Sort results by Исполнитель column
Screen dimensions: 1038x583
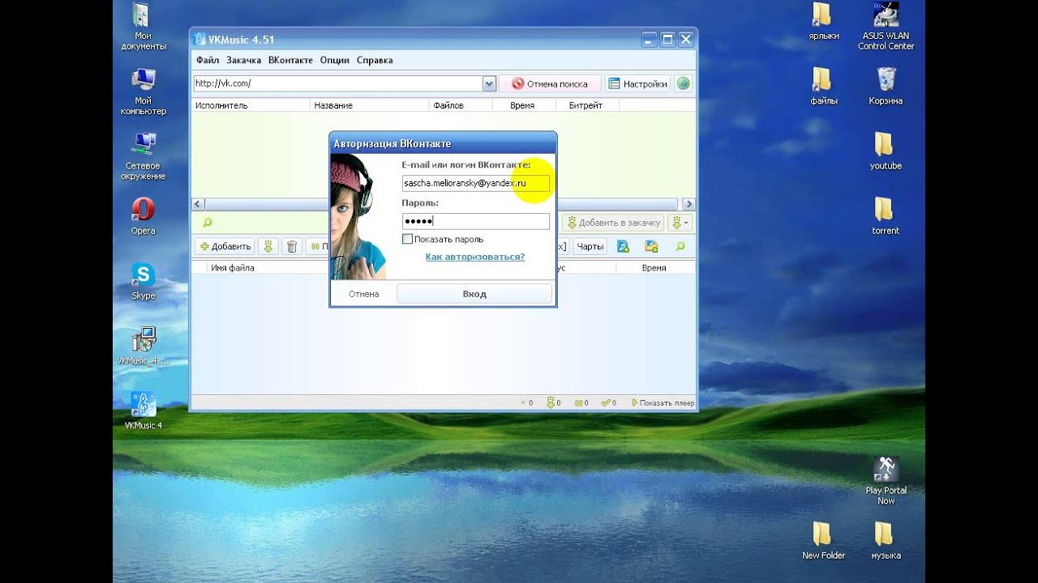tap(251, 105)
